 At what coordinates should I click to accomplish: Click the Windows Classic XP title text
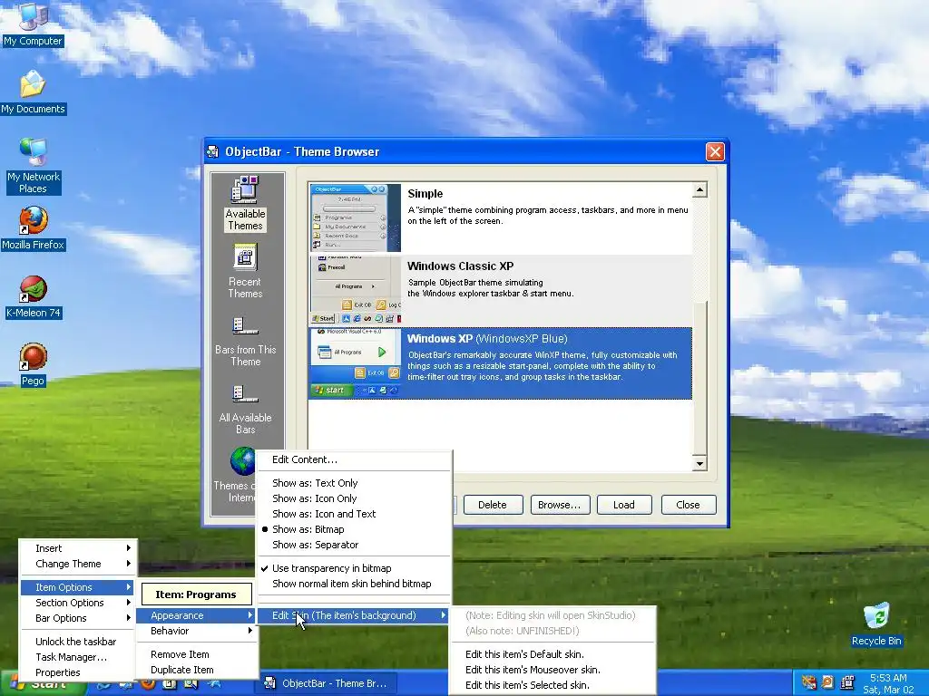pyautogui.click(x=460, y=266)
